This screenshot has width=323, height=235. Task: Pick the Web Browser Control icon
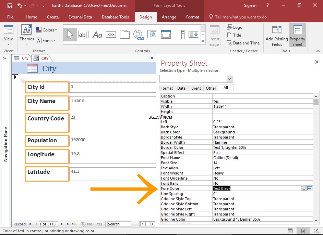pyautogui.click(x=152, y=35)
